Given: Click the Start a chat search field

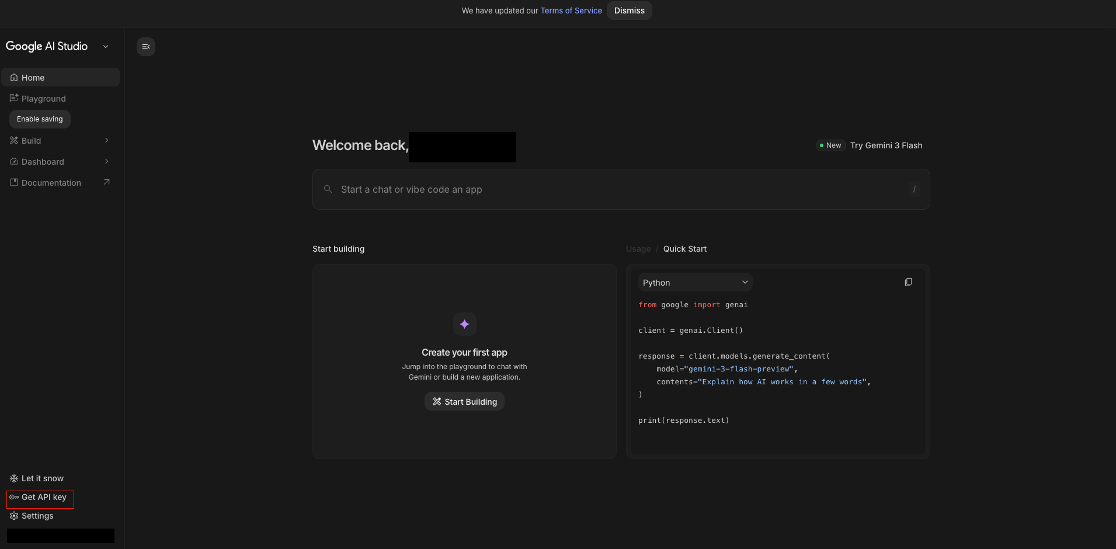Looking at the screenshot, I should tap(621, 189).
